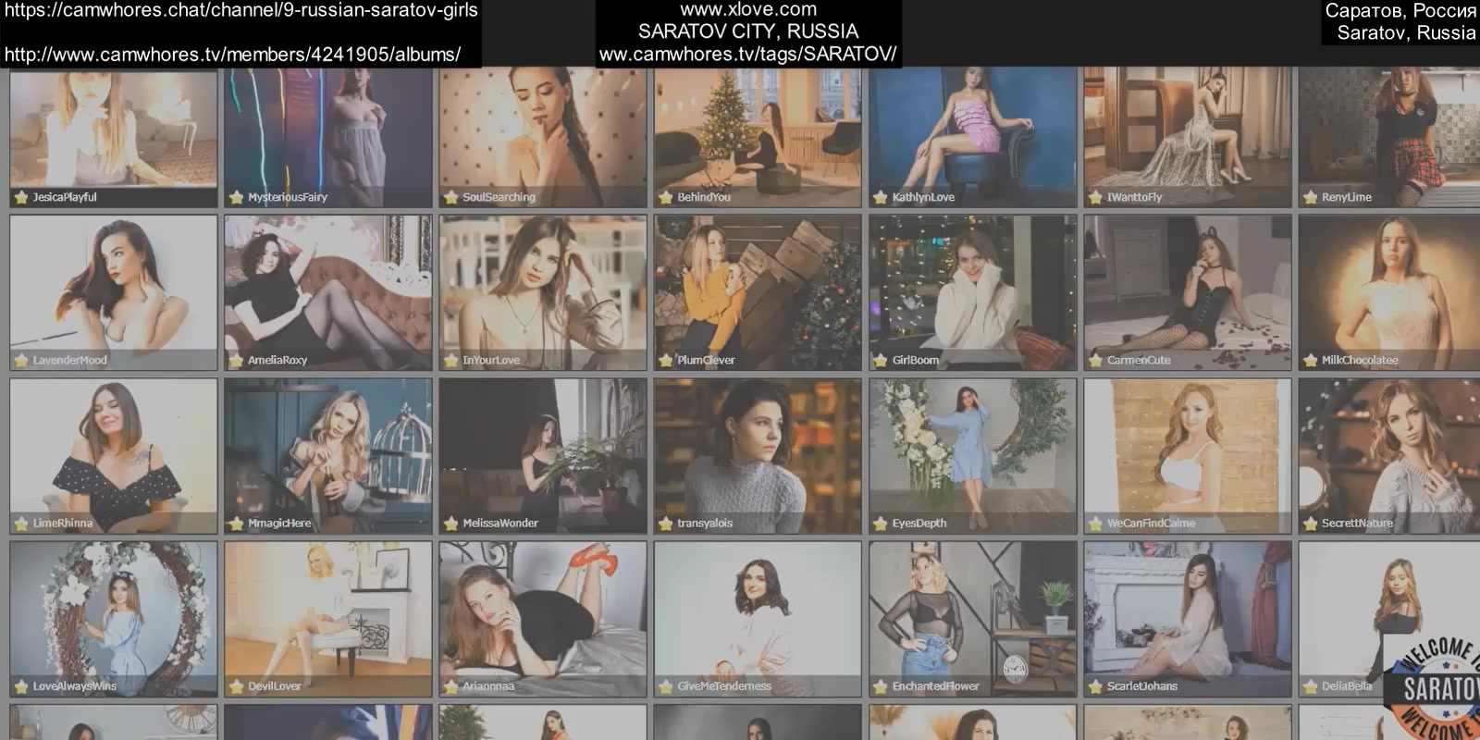Click the star icon beside JesicaPlayful
This screenshot has height=740, width=1480.
[x=20, y=197]
